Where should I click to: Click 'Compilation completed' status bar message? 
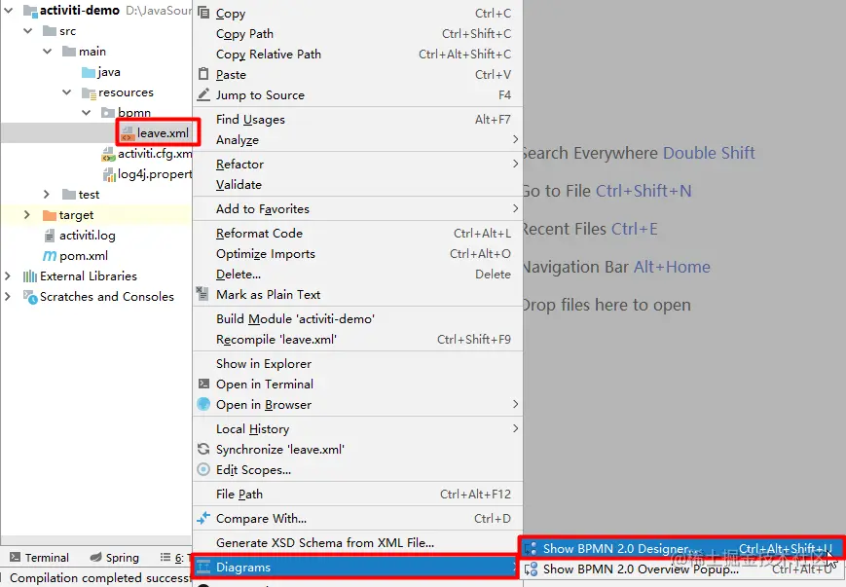pyautogui.click(x=100, y=578)
